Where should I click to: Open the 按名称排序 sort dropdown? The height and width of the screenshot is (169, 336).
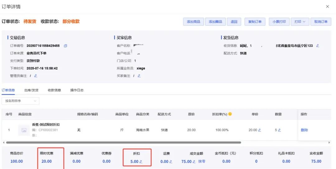coord(20,101)
